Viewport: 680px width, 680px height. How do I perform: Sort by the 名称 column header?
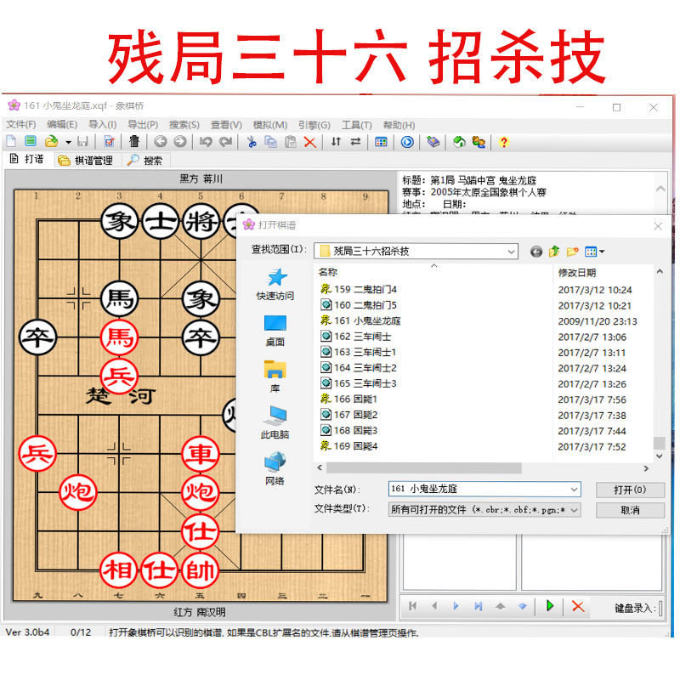(x=328, y=272)
